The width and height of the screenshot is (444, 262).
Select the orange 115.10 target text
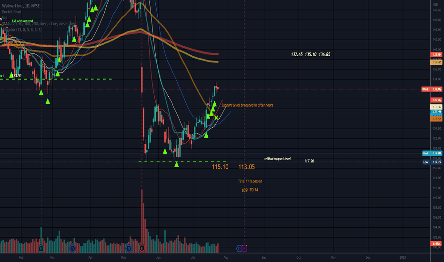pyautogui.click(x=220, y=167)
